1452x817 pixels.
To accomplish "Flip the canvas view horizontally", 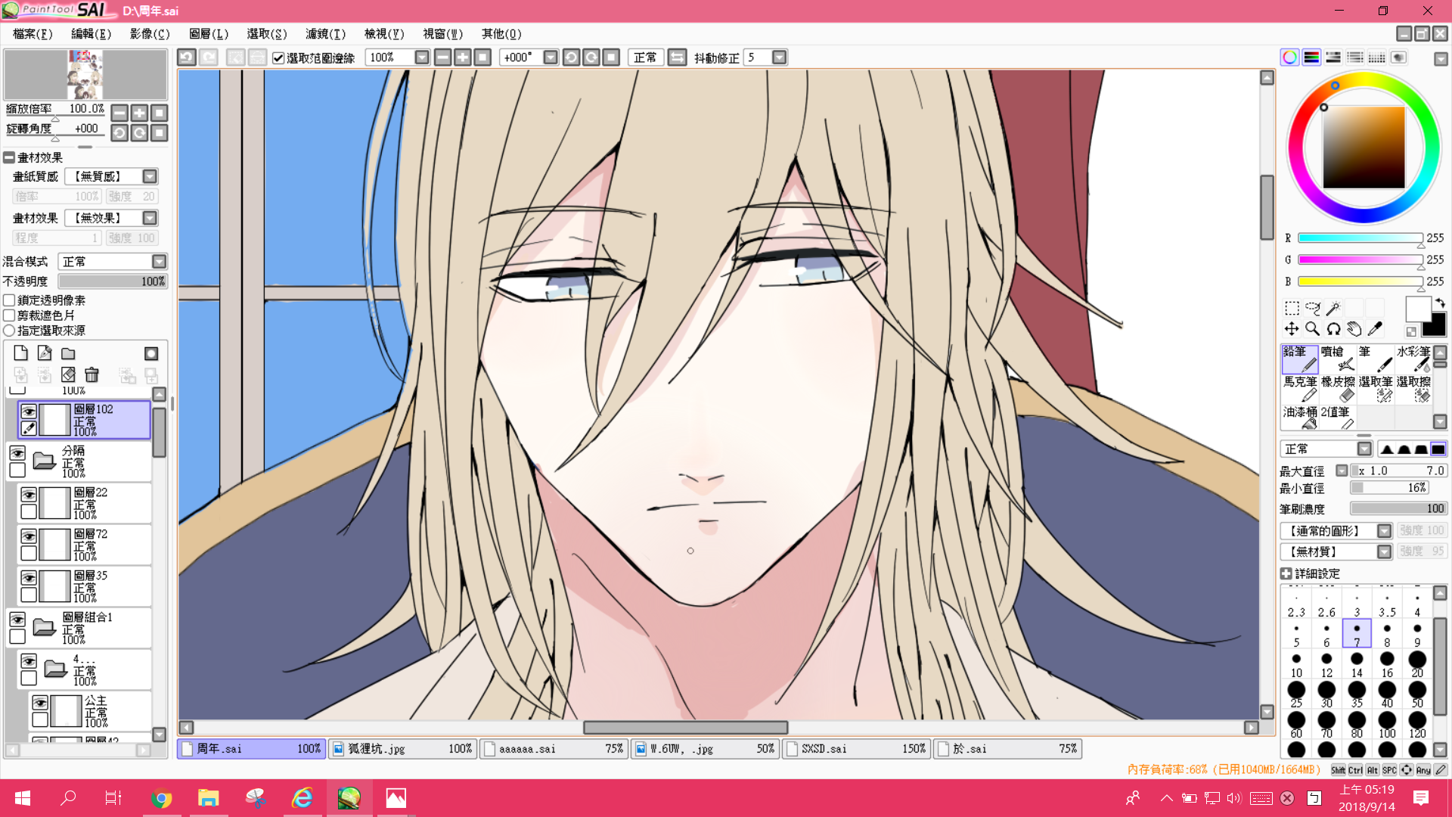I will (677, 57).
